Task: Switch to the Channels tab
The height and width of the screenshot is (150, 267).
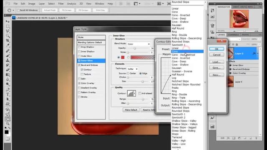Action: click(x=233, y=35)
